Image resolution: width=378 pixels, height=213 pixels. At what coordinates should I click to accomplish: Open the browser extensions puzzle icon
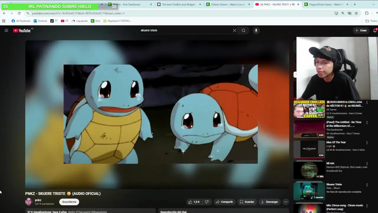[366, 13]
